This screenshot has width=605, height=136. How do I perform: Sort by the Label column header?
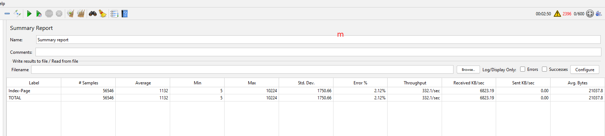pos(34,83)
